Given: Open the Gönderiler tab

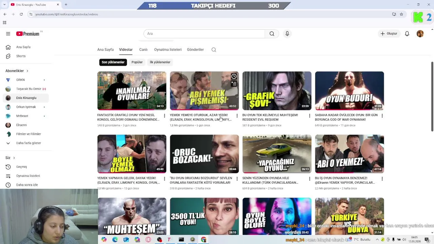Looking at the screenshot, I should [195, 49].
